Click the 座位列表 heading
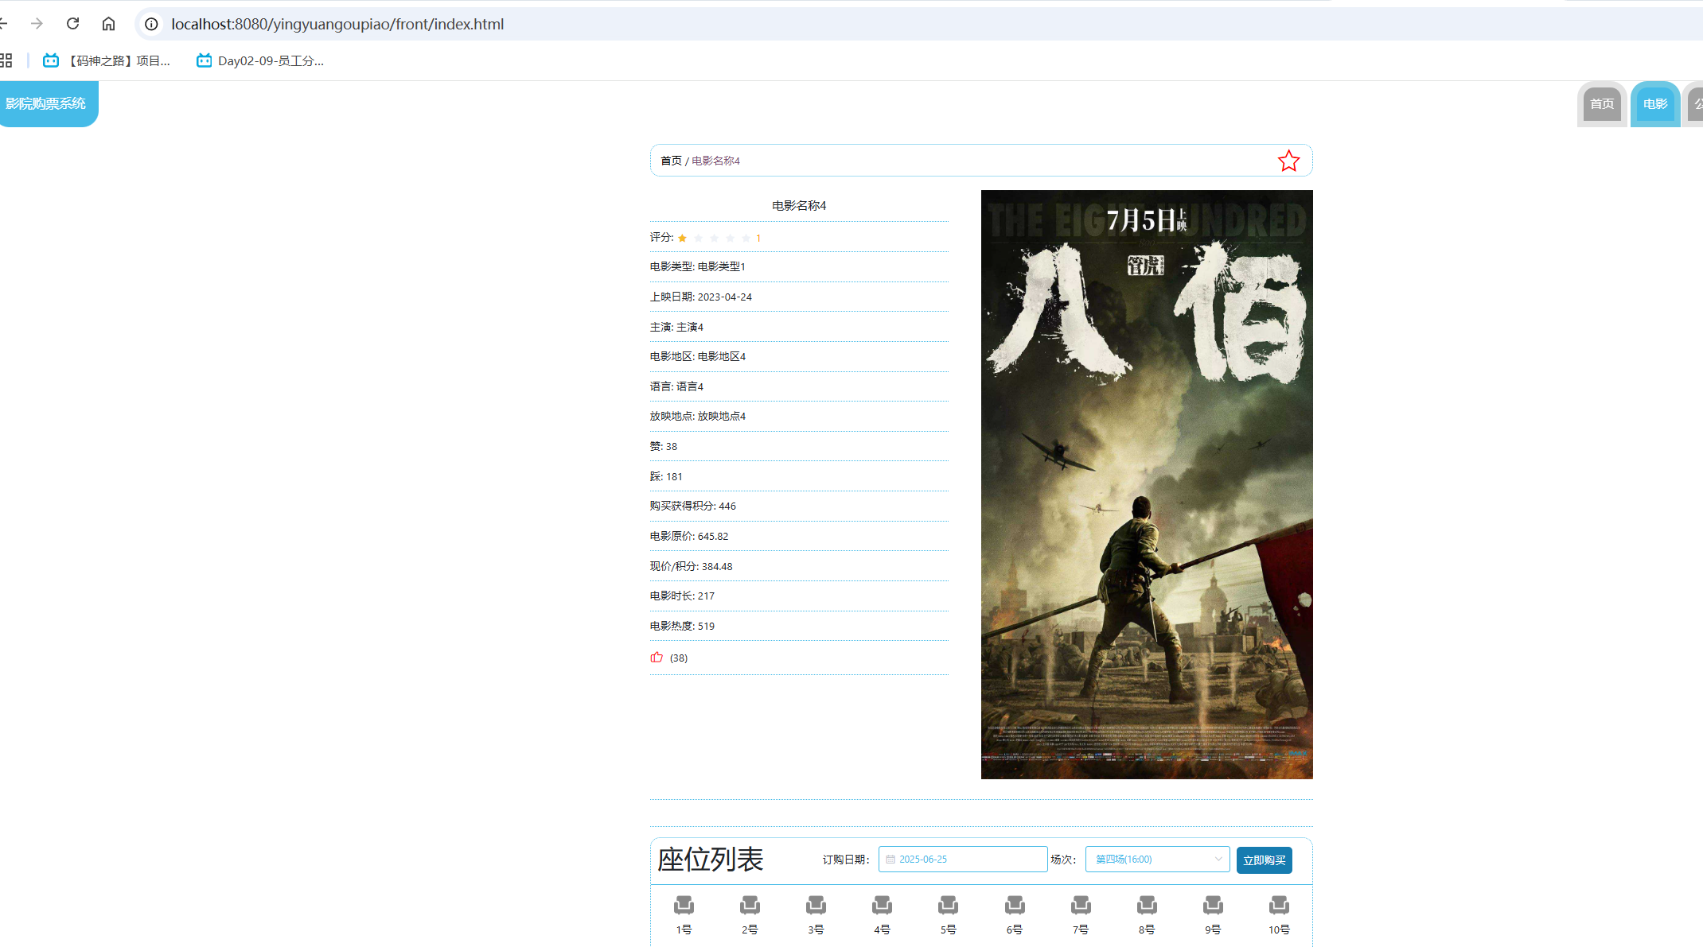 (x=710, y=860)
